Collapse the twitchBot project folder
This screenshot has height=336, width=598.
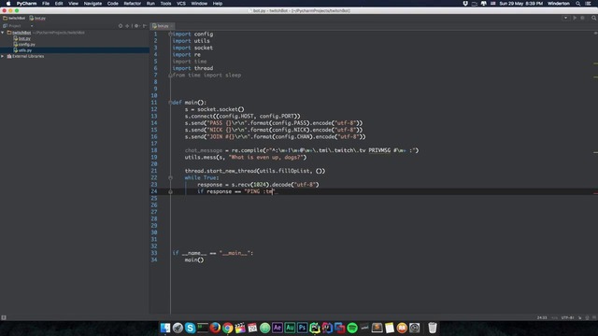3,33
